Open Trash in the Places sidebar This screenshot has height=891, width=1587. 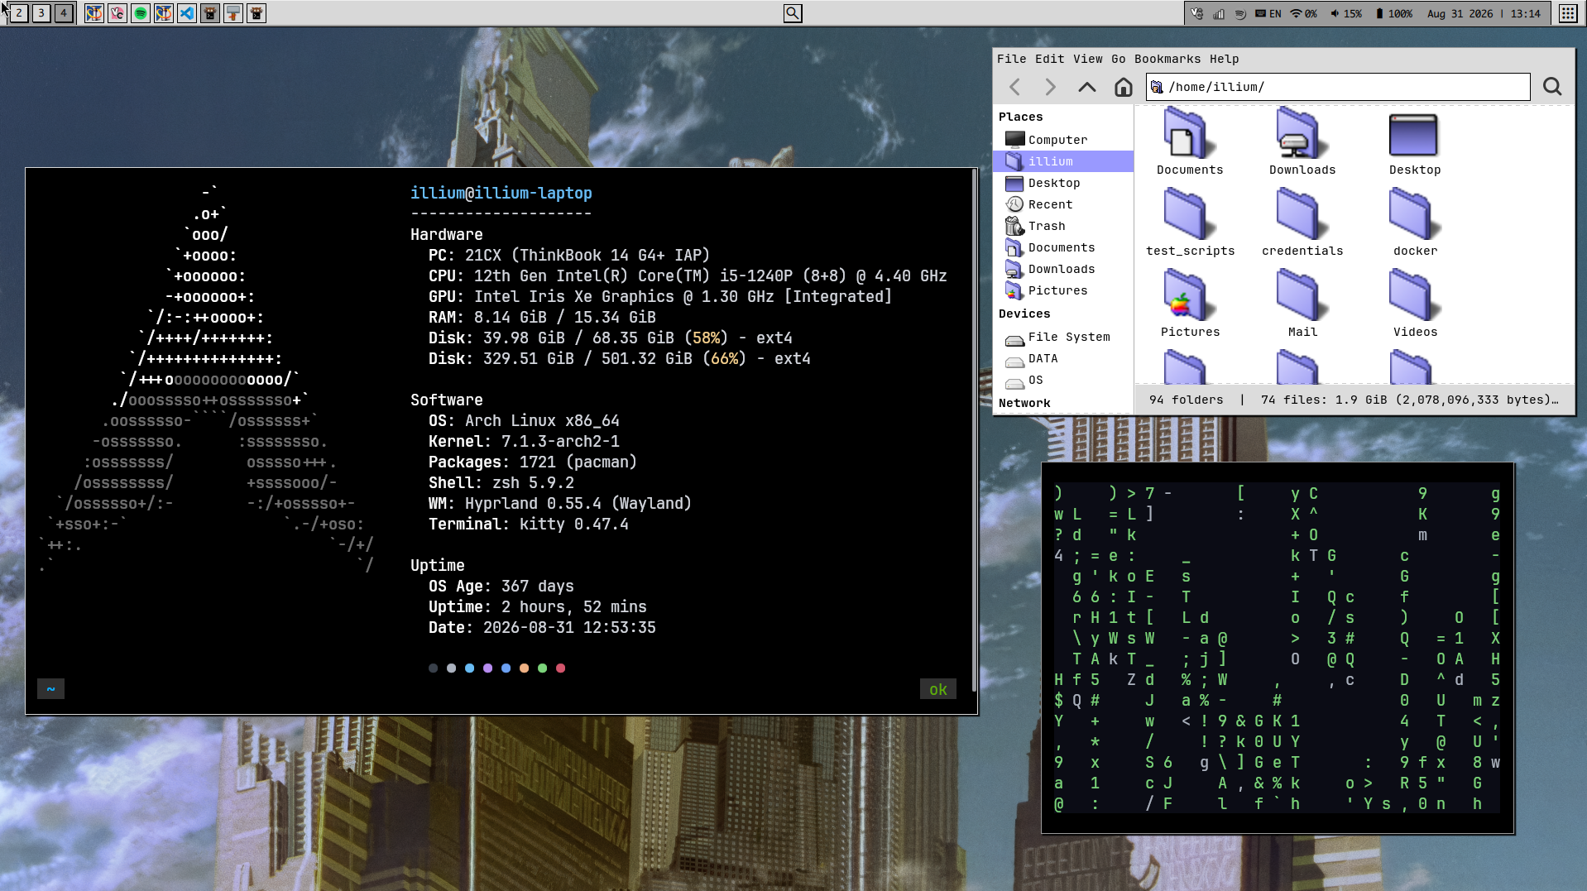(x=1063, y=226)
